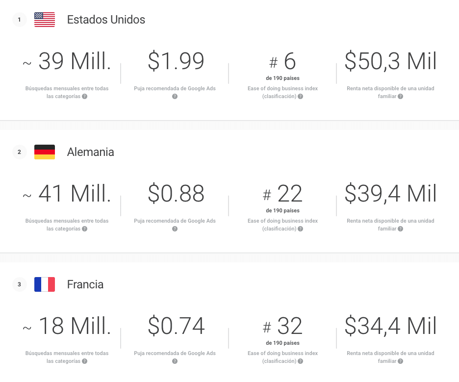
Task: Click help icon under Estados Unidos Google Ads bid
Action: (175, 97)
